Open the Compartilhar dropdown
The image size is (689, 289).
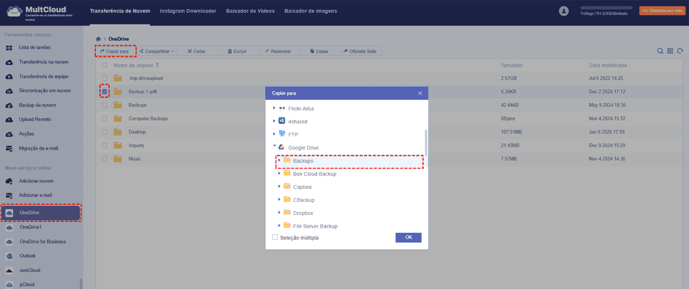(x=157, y=51)
